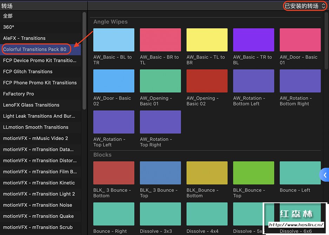Viewport: 329px width, 235px height.
Task: Click the AW_Basic - BL to TR thumbnail
Action: coord(114,40)
